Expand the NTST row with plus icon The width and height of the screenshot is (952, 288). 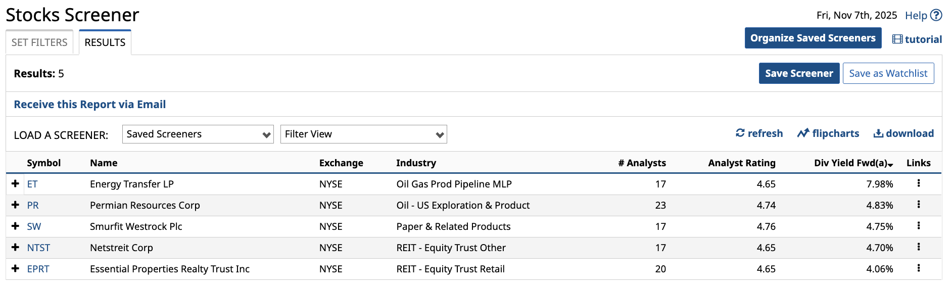click(16, 248)
